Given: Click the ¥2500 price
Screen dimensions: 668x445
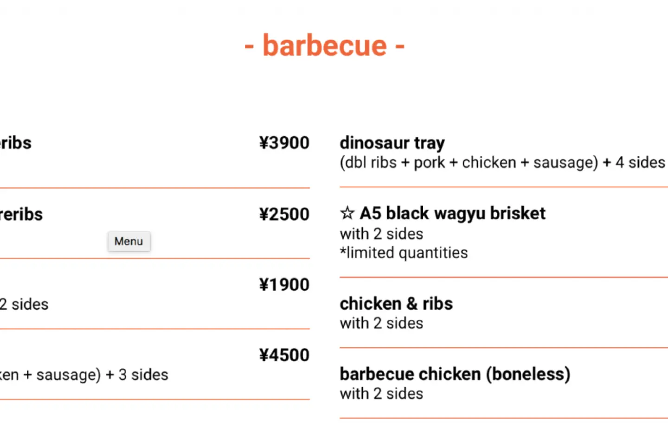Looking at the screenshot, I should (284, 214).
